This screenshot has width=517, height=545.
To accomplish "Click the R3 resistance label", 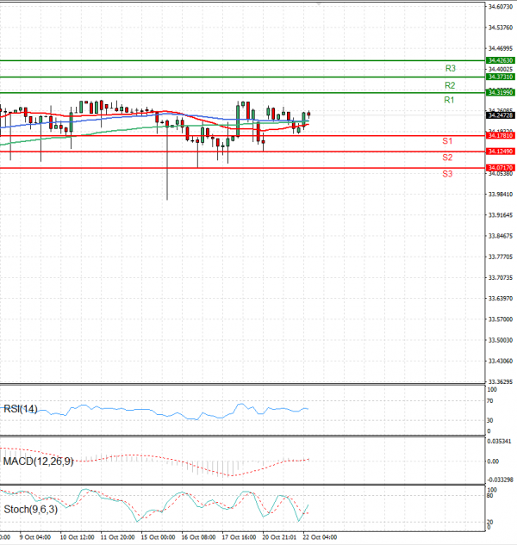I will point(450,68).
